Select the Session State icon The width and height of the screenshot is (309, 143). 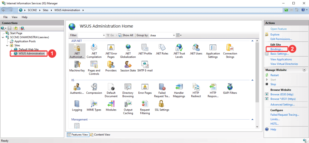click(x=128, y=66)
